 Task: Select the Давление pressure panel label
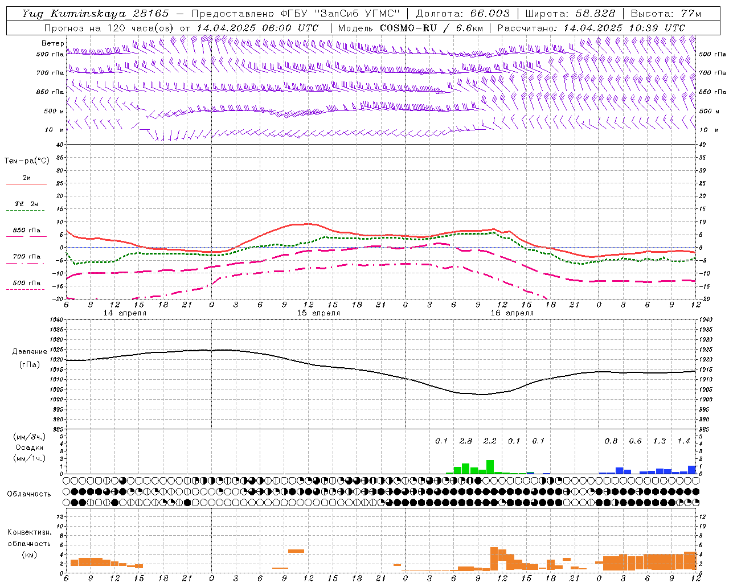tap(30, 352)
